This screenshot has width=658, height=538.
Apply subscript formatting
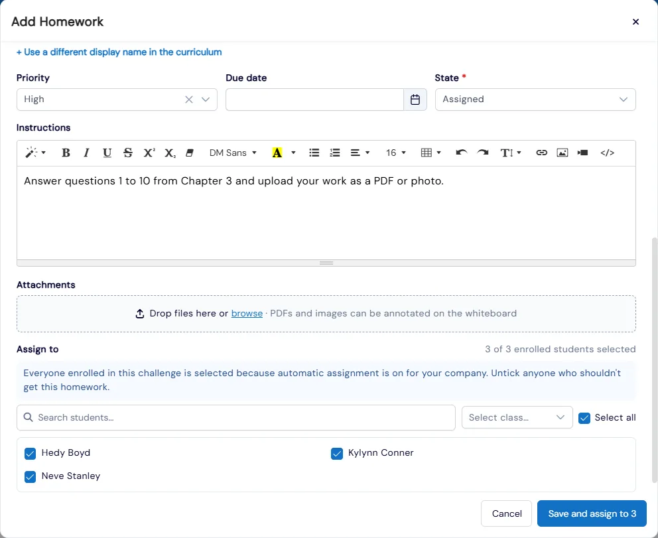coord(170,153)
